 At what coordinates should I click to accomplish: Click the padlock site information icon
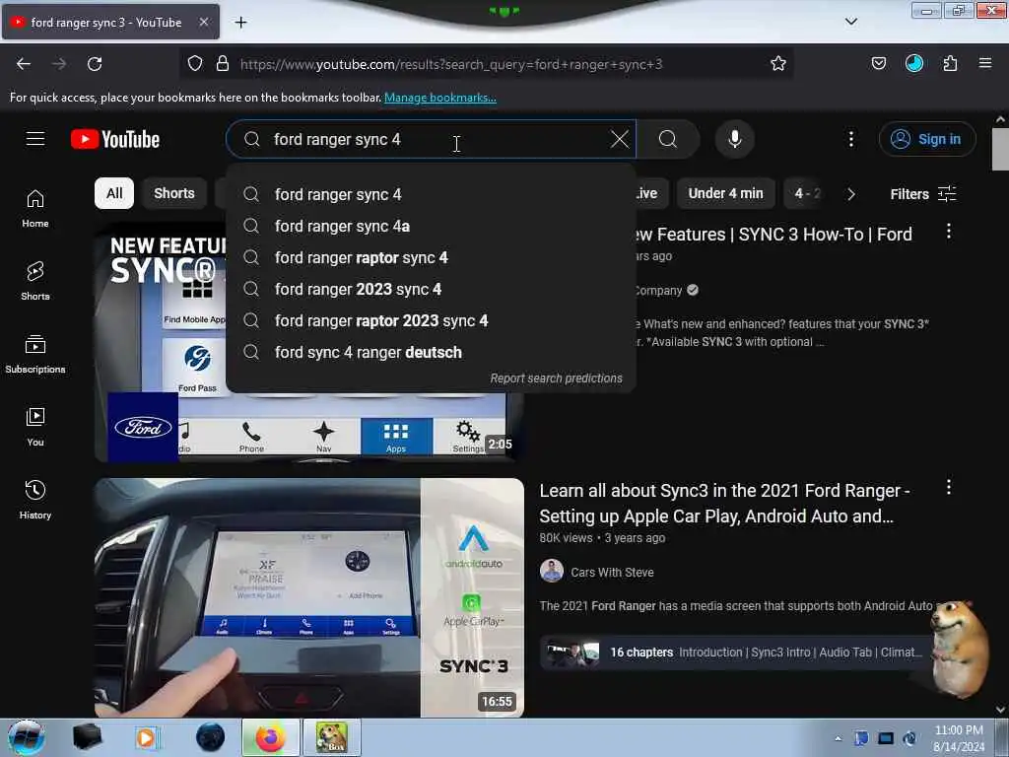click(223, 64)
